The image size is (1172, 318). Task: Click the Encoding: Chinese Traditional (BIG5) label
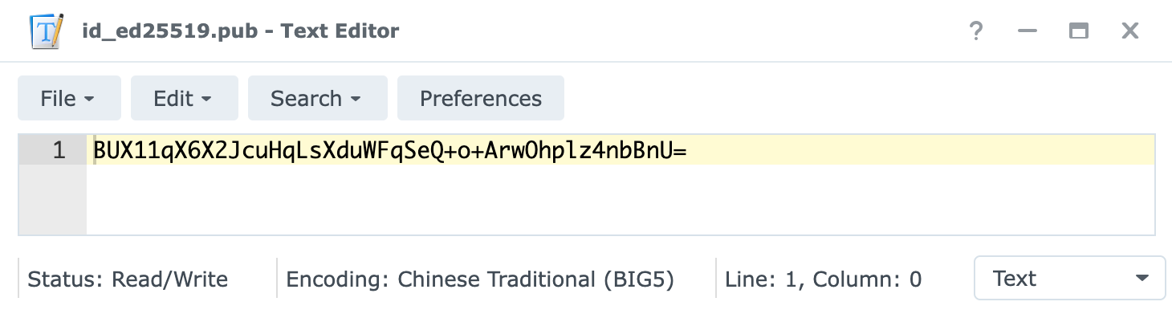point(480,279)
